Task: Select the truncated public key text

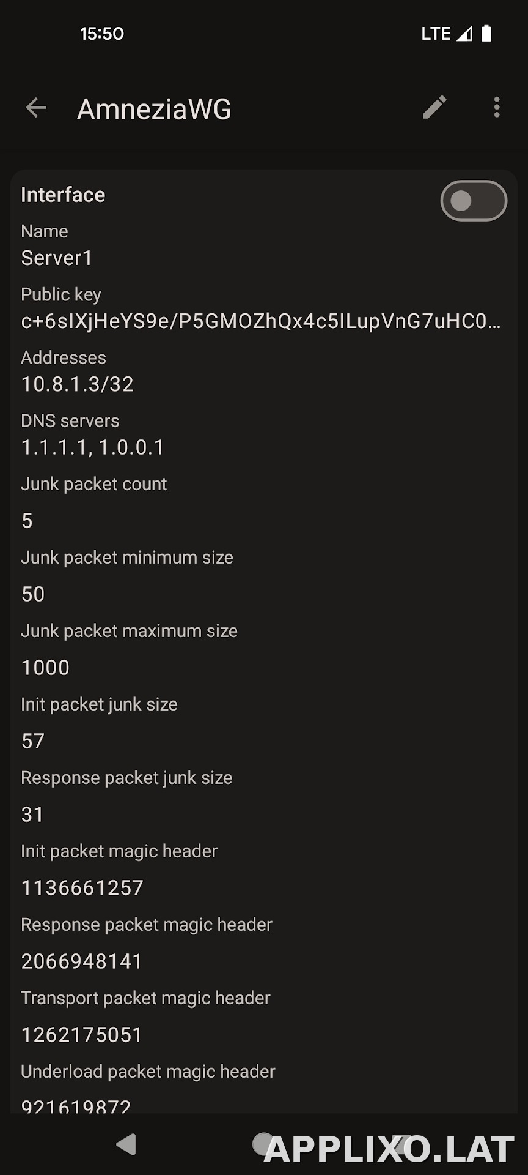Action: coord(261,321)
